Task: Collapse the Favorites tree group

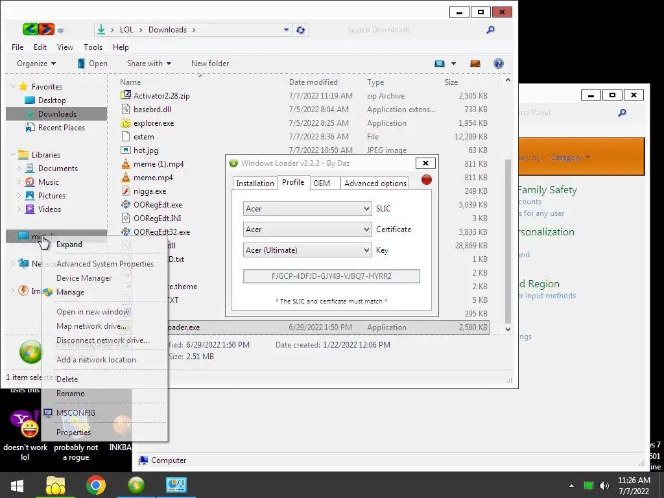Action: tap(12, 86)
